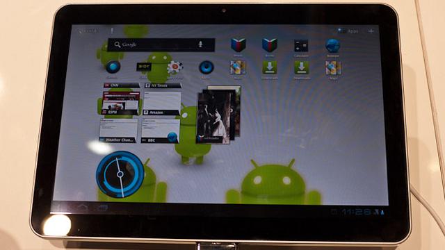The width and height of the screenshot is (445, 250).
Task: Launch the Music speaker icon
Action: tap(206, 67)
